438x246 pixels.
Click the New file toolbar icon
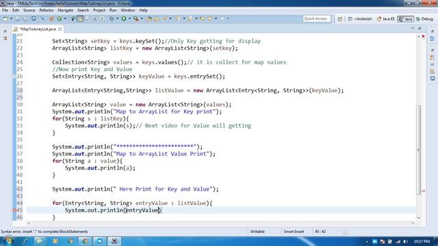click(x=5, y=18)
